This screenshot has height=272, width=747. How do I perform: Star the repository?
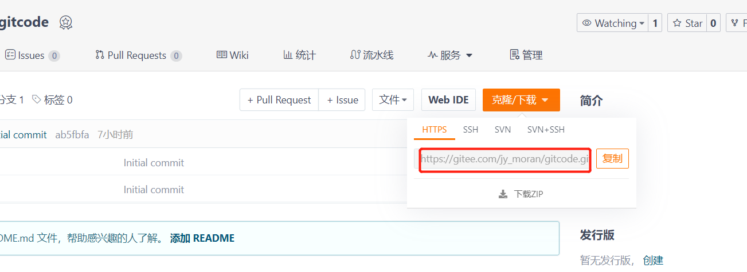(687, 23)
